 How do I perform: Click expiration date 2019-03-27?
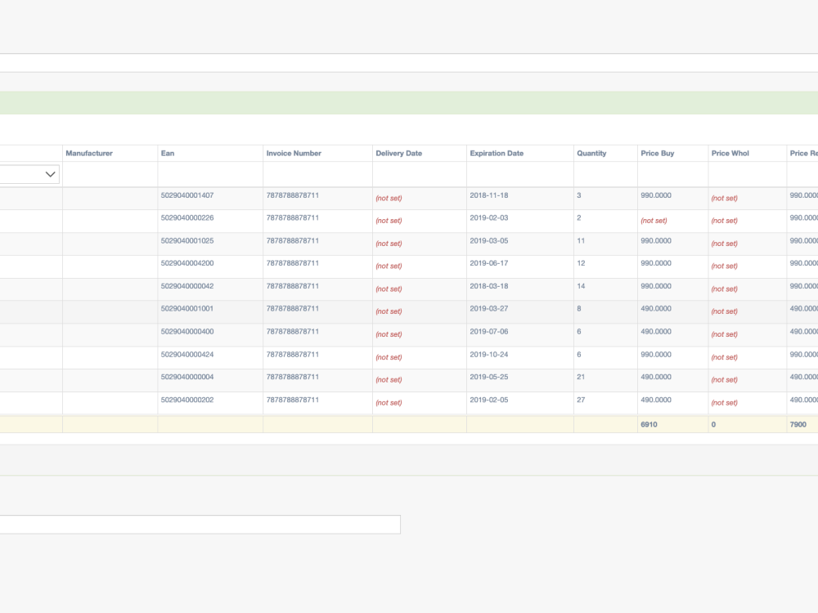coord(489,309)
